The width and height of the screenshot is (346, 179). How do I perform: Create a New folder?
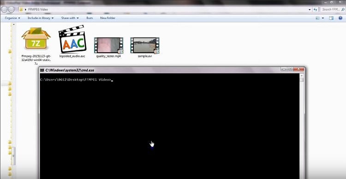pyautogui.click(x=107, y=18)
